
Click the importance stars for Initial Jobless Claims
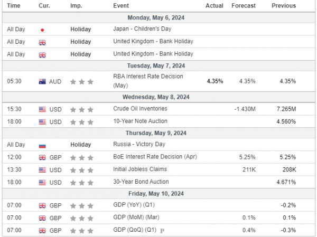(82, 170)
